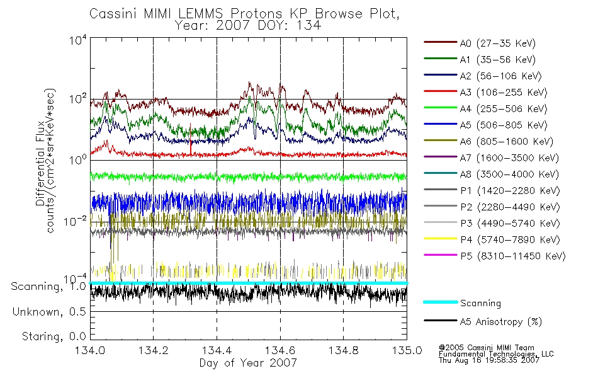Screen dimensions: 598x378
Task: Click the gray P2 legend line
Action: (x=441, y=206)
